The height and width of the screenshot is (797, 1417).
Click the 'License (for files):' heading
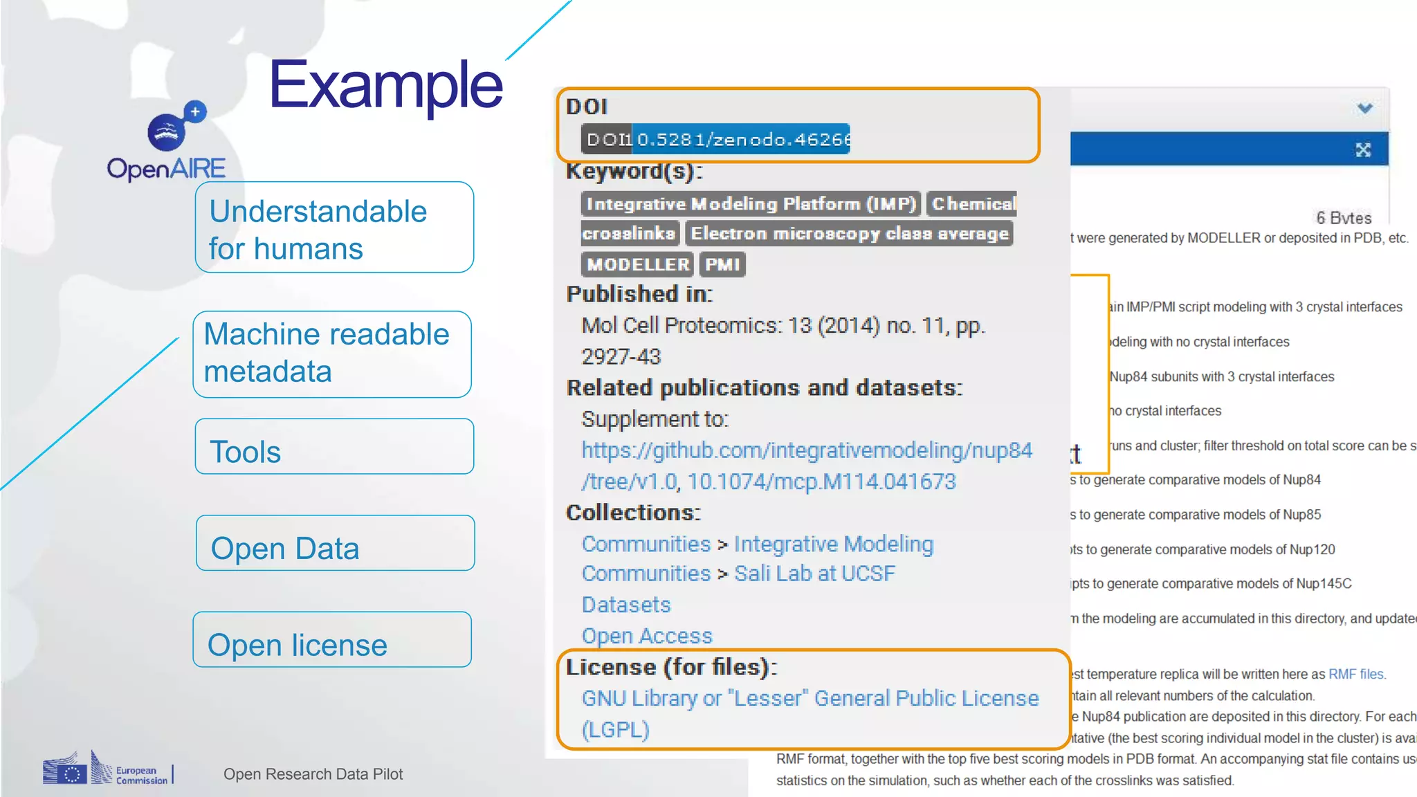pyautogui.click(x=672, y=667)
